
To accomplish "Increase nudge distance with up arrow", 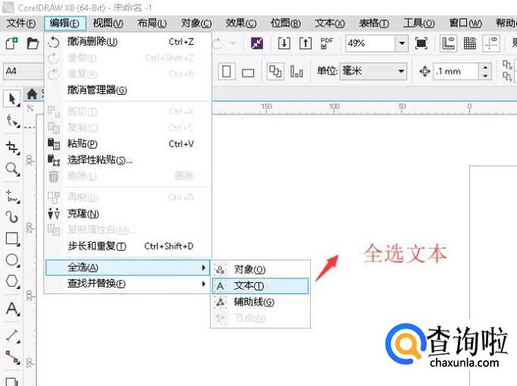I will [x=485, y=67].
